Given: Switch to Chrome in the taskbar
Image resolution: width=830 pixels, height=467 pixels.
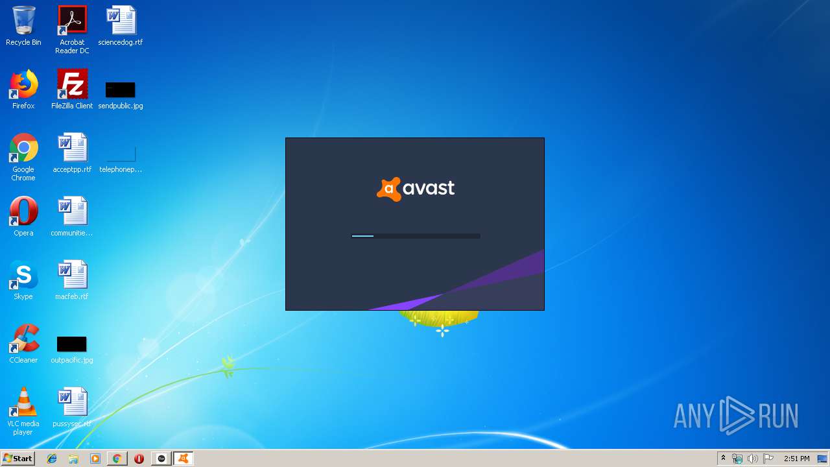Looking at the screenshot, I should click(117, 459).
